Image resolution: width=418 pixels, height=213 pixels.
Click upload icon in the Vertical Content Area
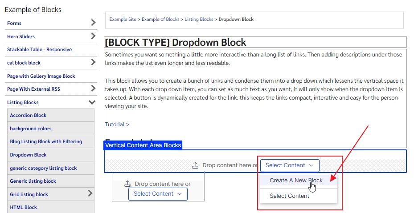click(x=195, y=165)
